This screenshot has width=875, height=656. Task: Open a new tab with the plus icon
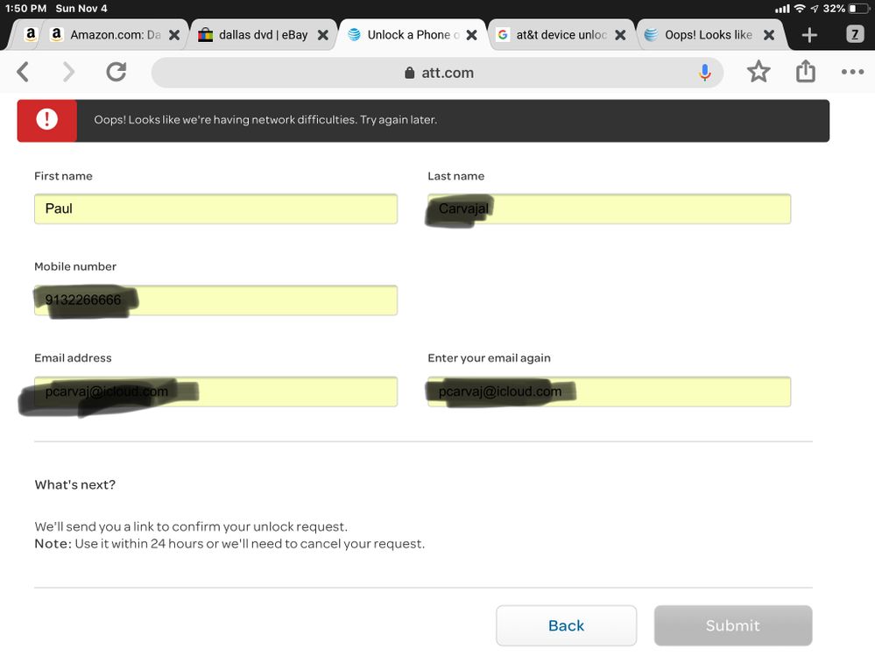point(809,35)
